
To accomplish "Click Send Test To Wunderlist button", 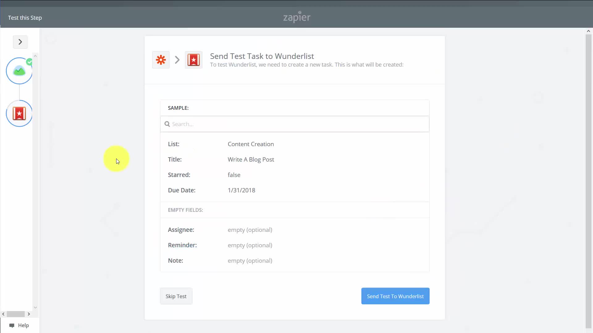I will [395, 296].
